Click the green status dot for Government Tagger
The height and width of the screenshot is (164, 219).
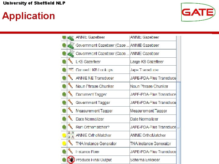[64, 103]
